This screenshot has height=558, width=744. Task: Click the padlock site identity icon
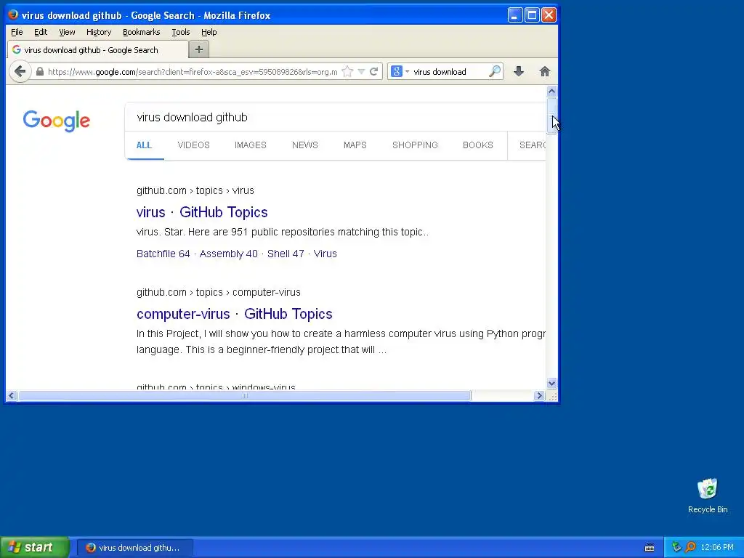tap(40, 72)
